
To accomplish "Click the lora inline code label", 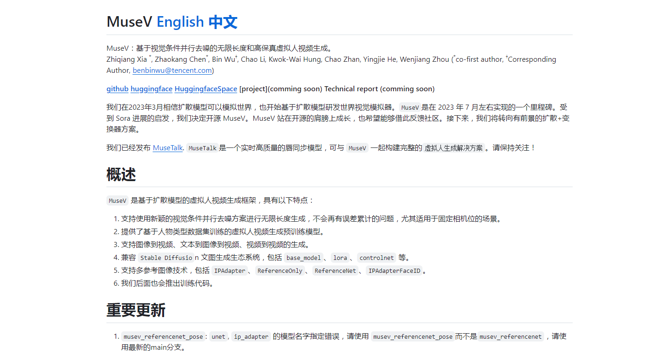I will click(340, 258).
